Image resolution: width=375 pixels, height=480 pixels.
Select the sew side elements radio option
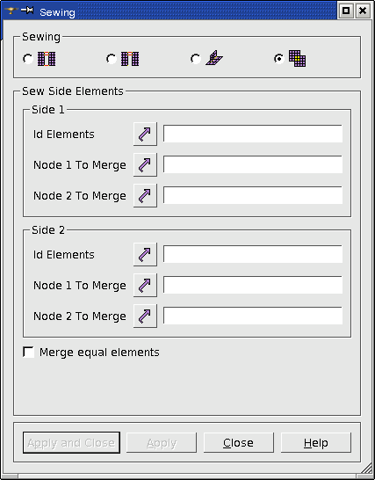coord(279,59)
